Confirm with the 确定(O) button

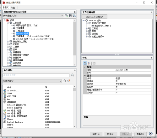click(96, 134)
